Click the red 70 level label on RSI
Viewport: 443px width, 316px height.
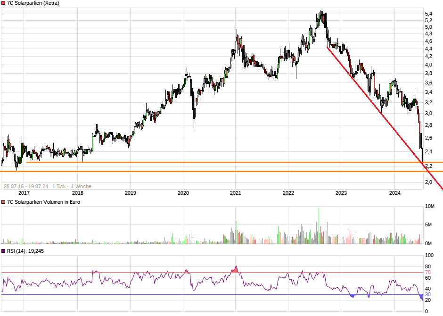(428, 273)
